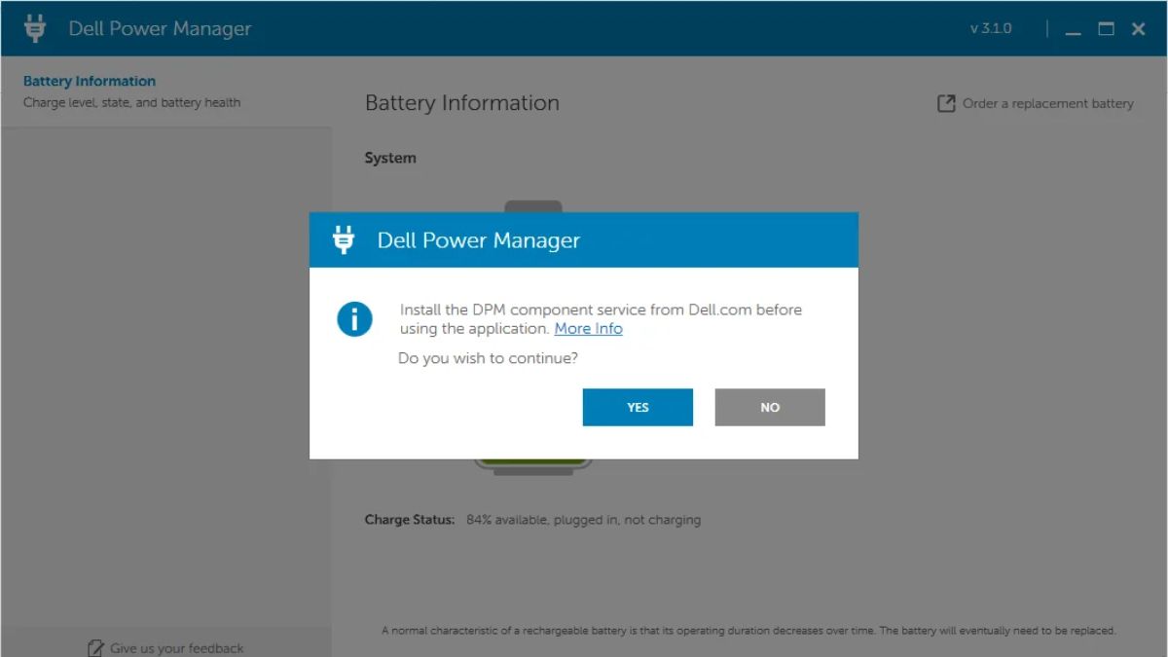The height and width of the screenshot is (657, 1168).
Task: Select the Battery Information sidebar tab
Action: (x=165, y=91)
